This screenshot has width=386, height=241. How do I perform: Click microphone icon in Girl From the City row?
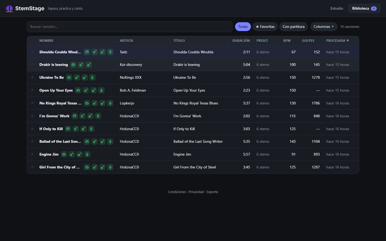pyautogui.click(x=110, y=167)
